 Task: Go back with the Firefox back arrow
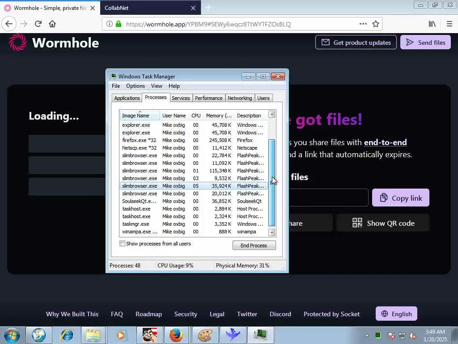[x=9, y=24]
